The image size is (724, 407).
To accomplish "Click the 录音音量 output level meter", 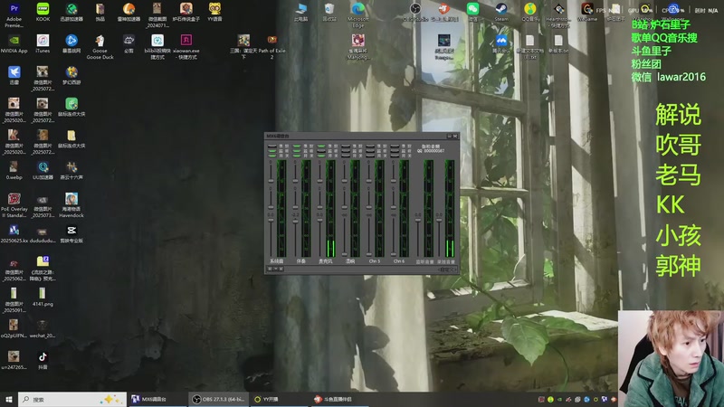I will (450, 209).
